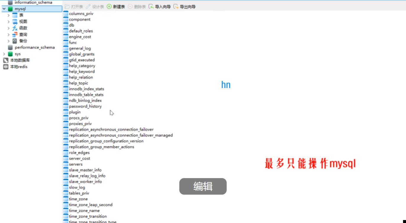Expand the 视图 (Views) node
This screenshot has height=223, width=406.
pos(9,22)
